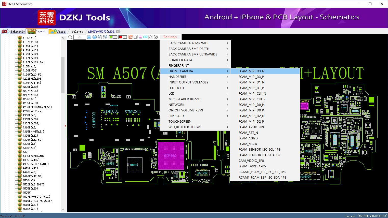Open the WIFI,BLUETOOTH GPS submenu
This screenshot has width=388, height=218.
click(196, 127)
